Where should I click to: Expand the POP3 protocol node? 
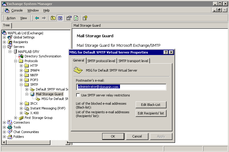point(21,80)
